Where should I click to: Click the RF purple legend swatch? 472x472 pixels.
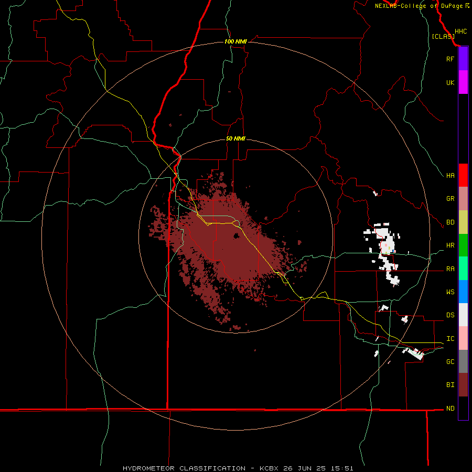463,59
